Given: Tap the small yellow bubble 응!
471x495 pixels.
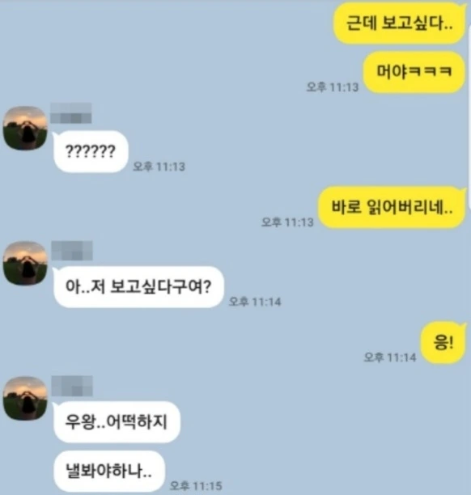Looking at the screenshot, I should [443, 342].
